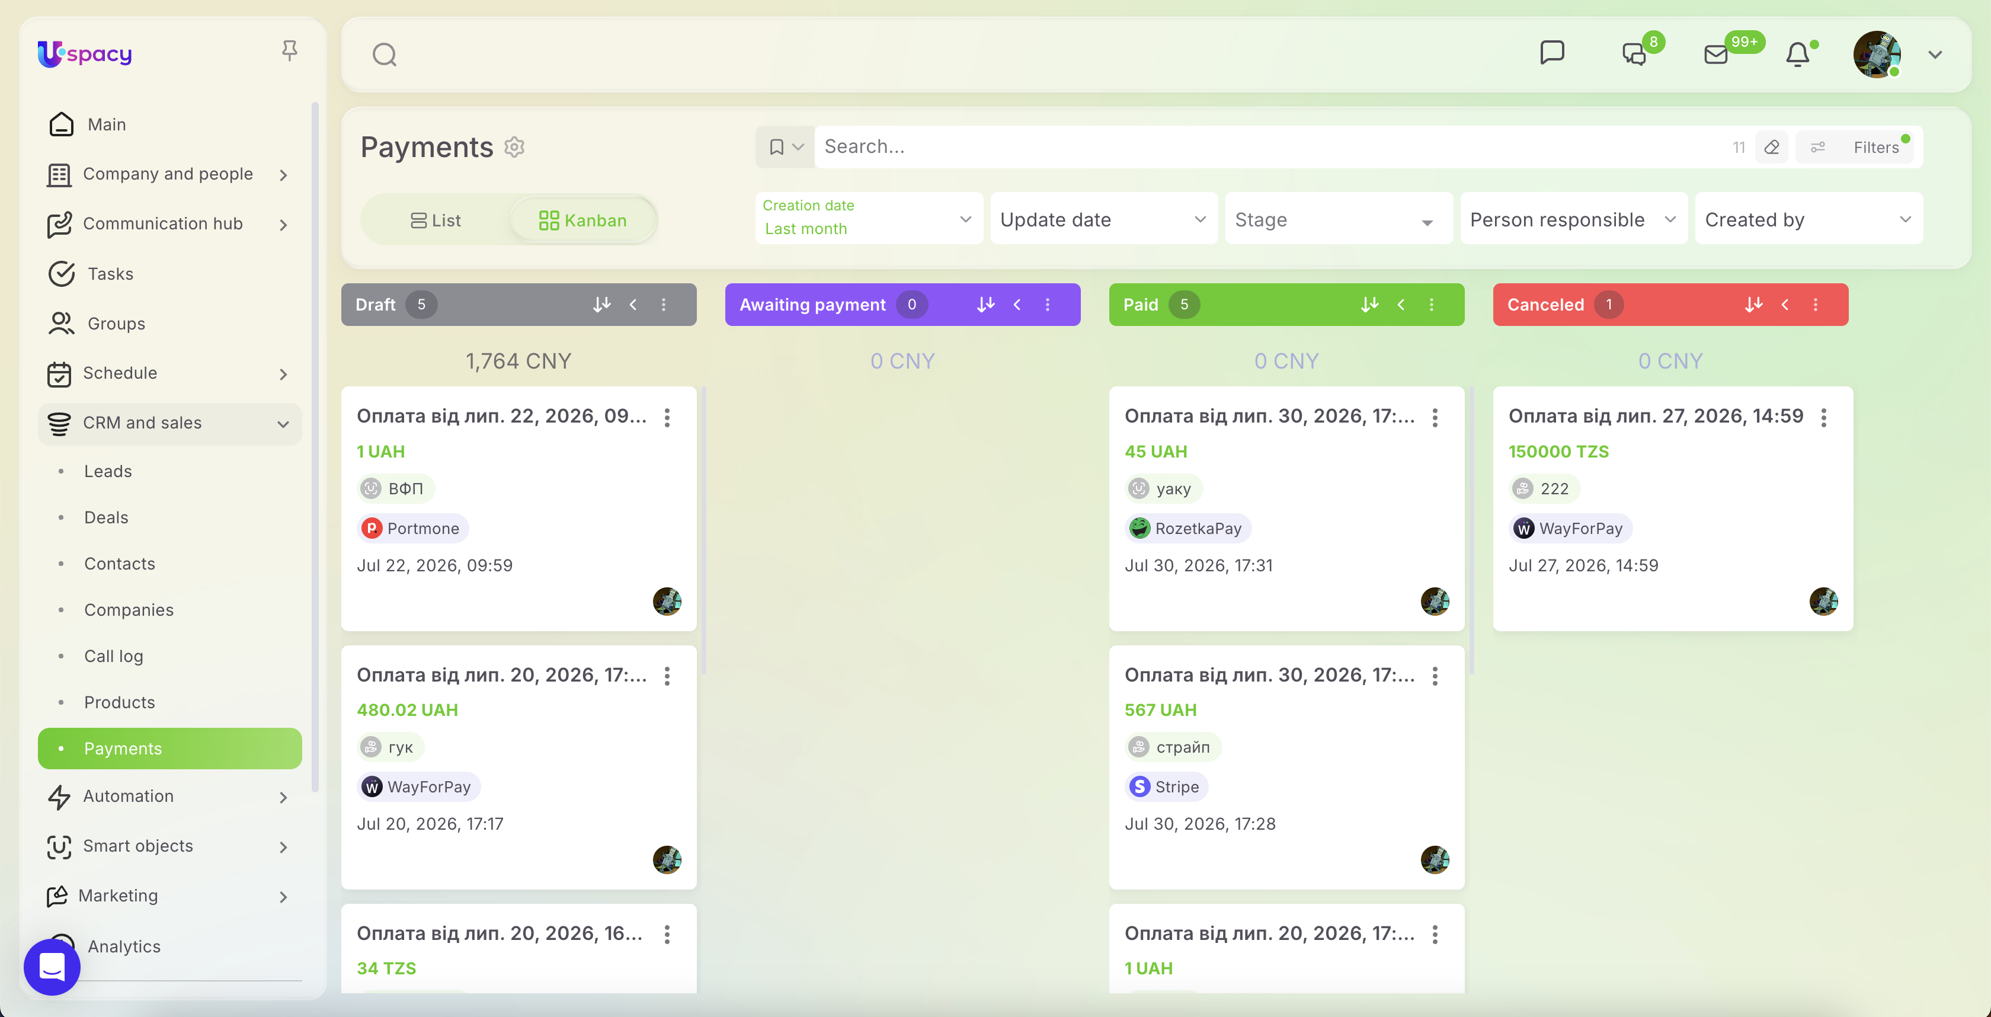Open menu for the 480.02 UAH card
This screenshot has width=1991, height=1017.
tap(667, 676)
